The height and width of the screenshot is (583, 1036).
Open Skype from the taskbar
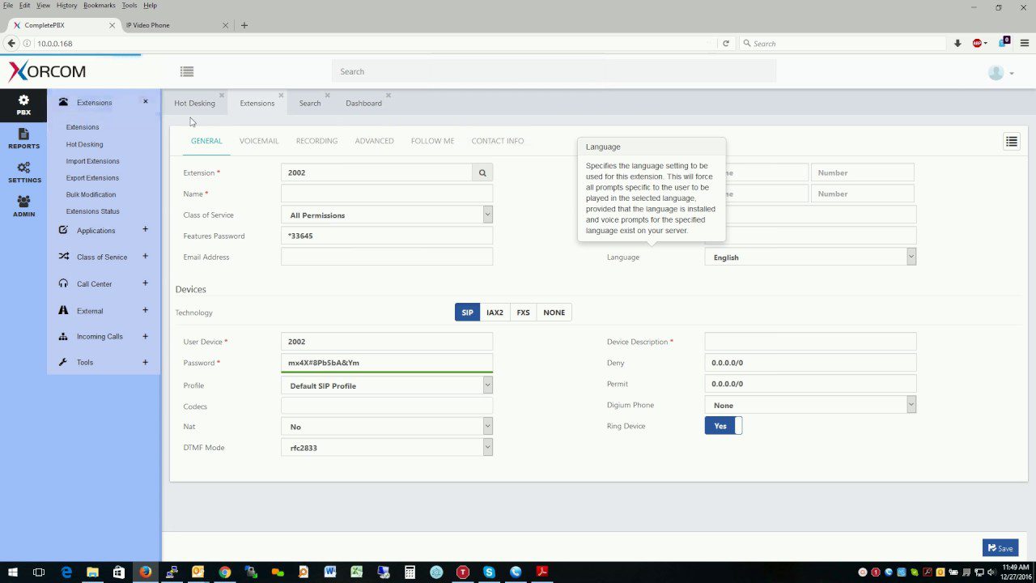coord(489,572)
